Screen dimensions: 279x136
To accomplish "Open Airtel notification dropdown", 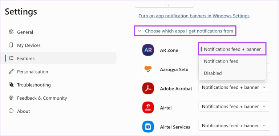I will coord(234,107).
